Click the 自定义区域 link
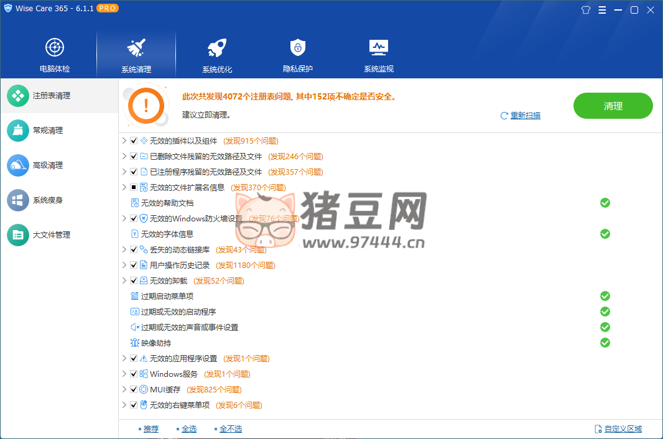The image size is (663, 439). pyautogui.click(x=623, y=429)
